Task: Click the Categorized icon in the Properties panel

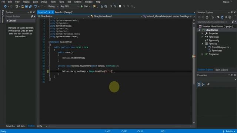Action: 199,84
